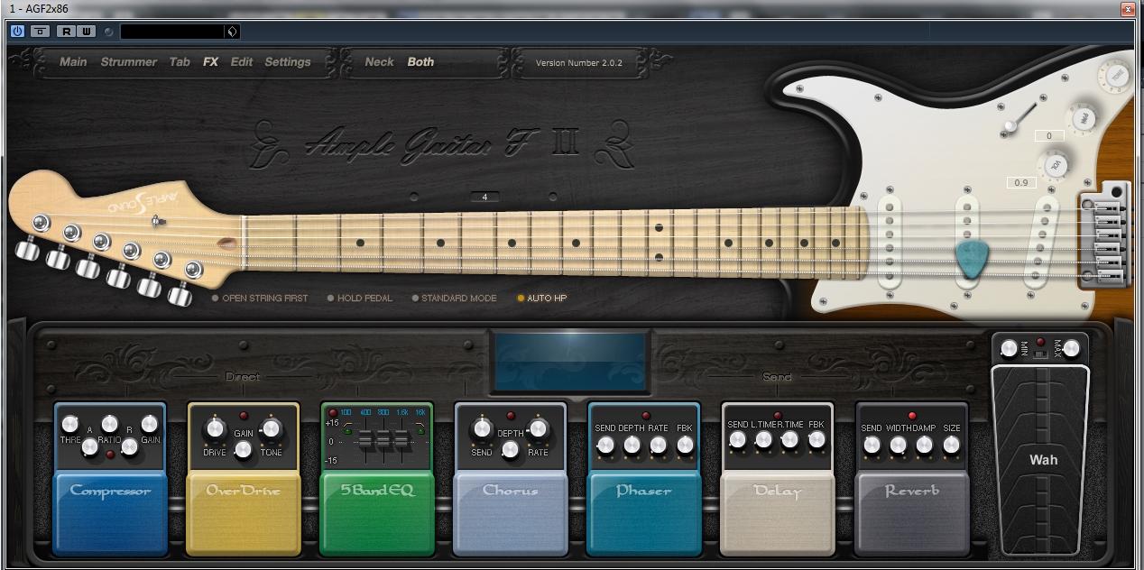The height and width of the screenshot is (570, 1144).
Task: Enable Open String First option
Action: tap(260, 298)
